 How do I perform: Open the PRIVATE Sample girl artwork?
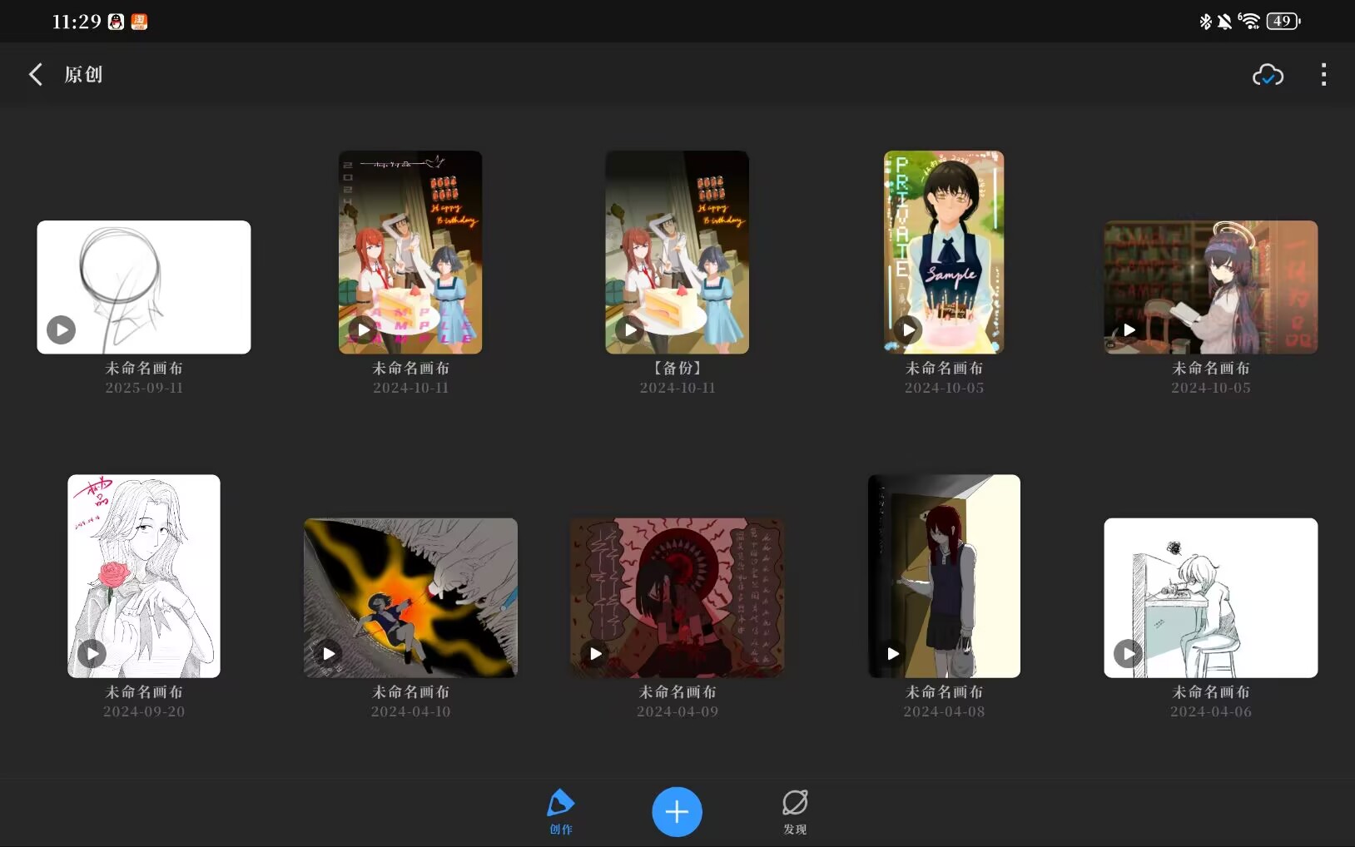click(944, 252)
